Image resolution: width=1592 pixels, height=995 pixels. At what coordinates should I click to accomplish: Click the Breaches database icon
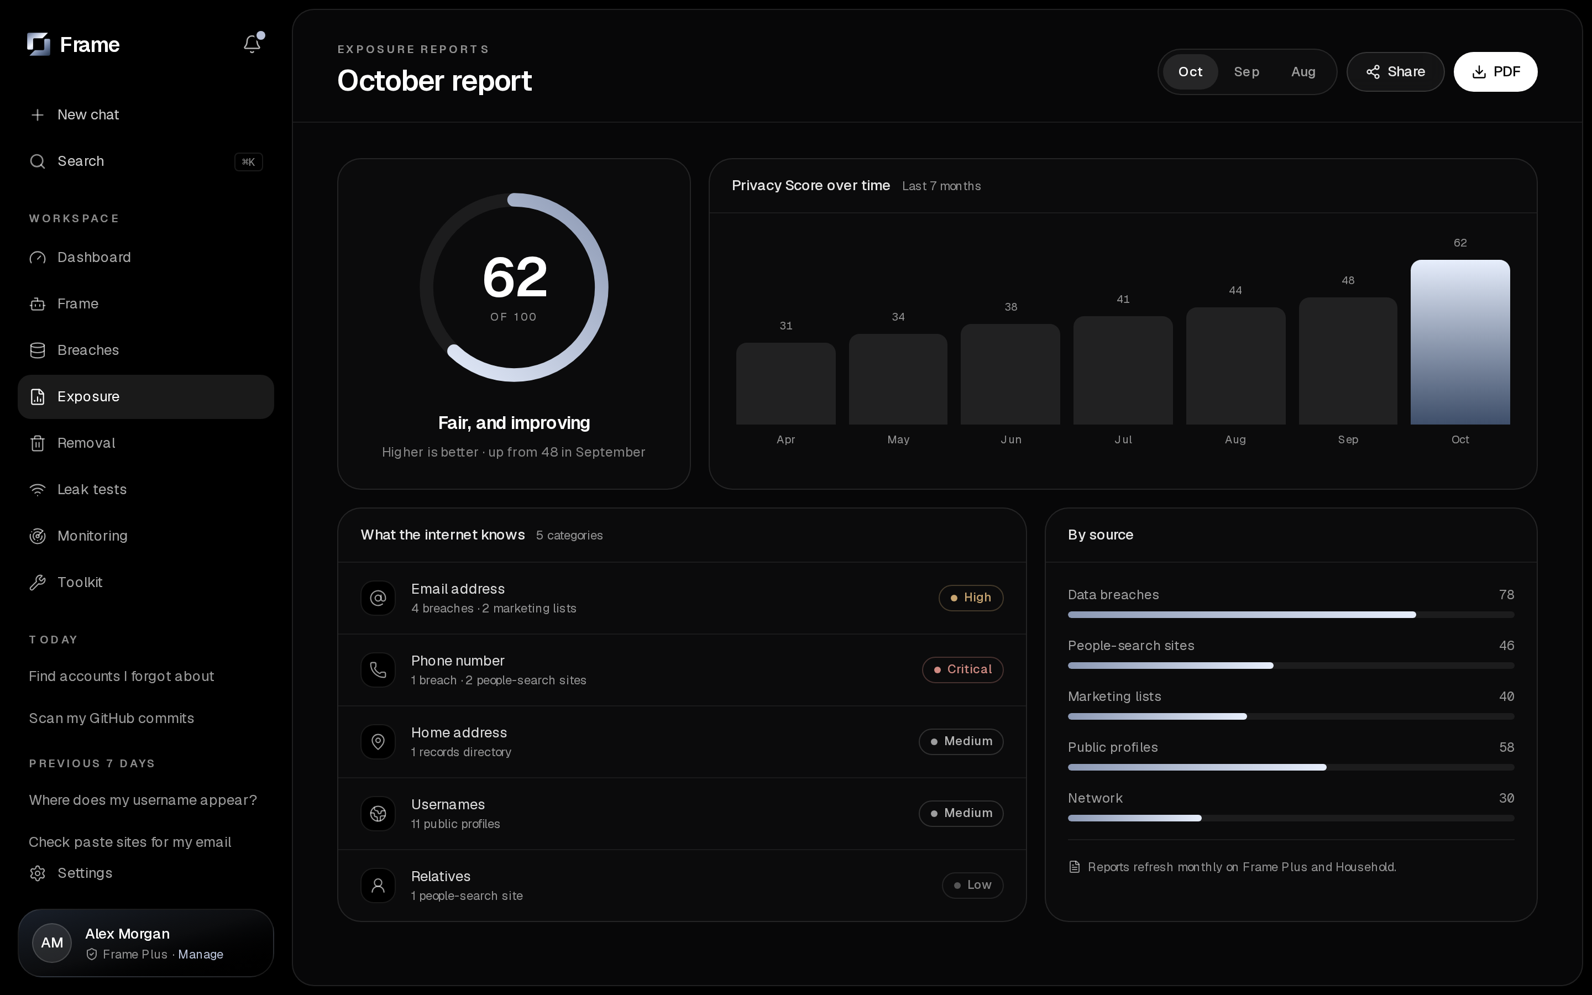pyautogui.click(x=38, y=350)
